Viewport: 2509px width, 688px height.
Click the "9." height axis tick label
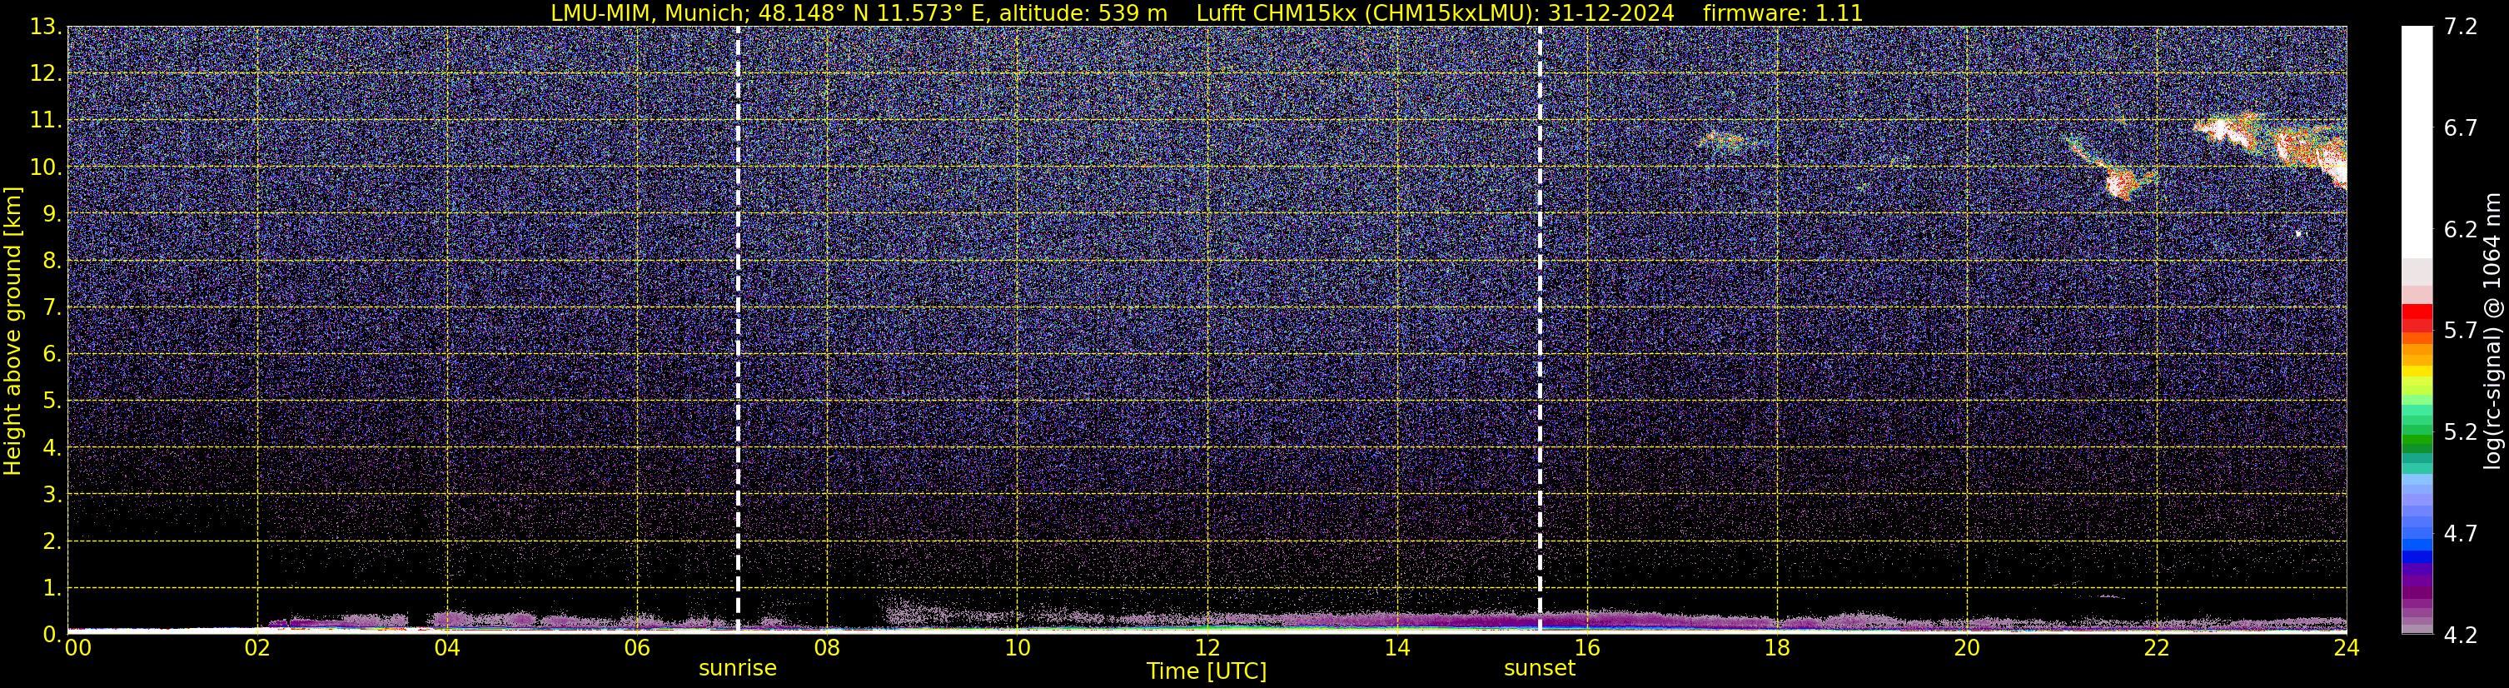(x=52, y=213)
